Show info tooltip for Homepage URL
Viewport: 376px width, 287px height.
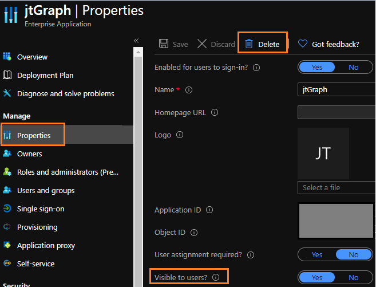point(215,112)
